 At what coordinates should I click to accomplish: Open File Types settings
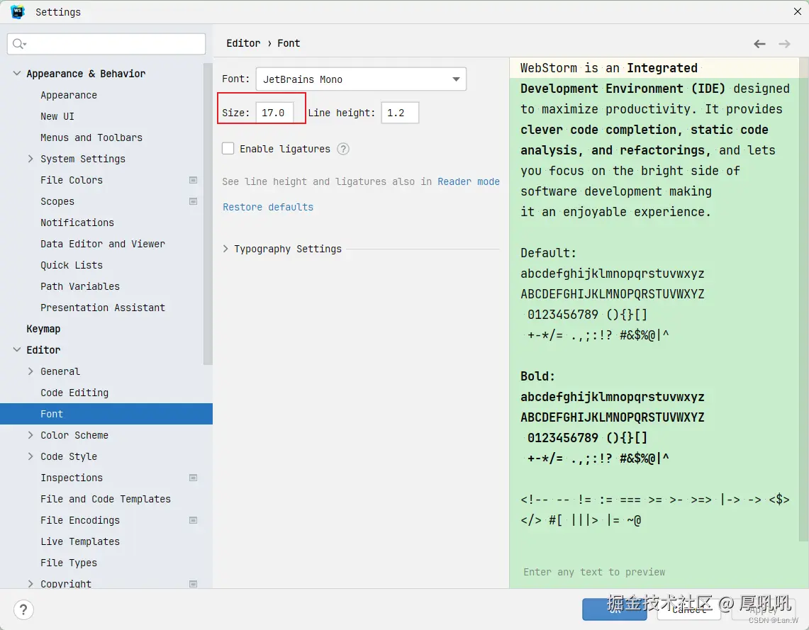coord(69,563)
